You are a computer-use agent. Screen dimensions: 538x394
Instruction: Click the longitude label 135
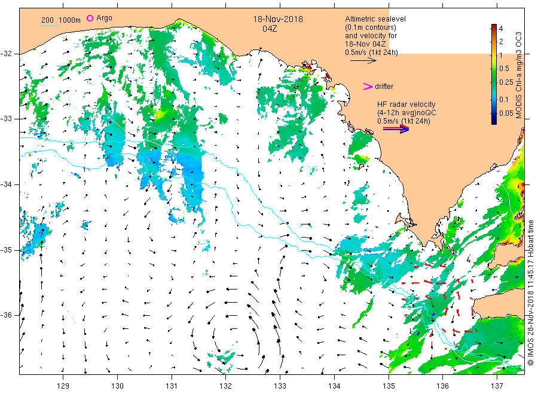pyautogui.click(x=389, y=386)
